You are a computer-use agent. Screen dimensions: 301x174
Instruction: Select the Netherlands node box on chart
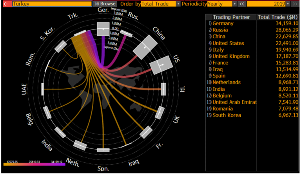click(x=81, y=145)
